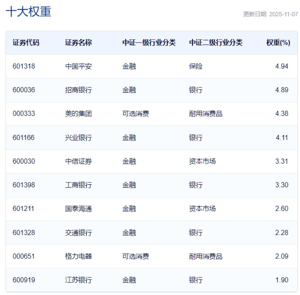
Task: Click 资本市场 in the 国泰海通 row
Action: pyautogui.click(x=202, y=209)
